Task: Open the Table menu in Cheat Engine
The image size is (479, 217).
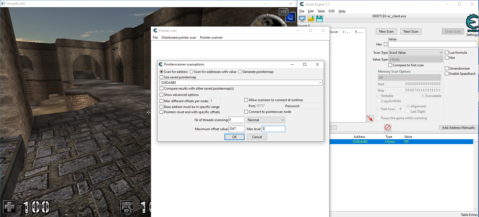Action: [321, 11]
